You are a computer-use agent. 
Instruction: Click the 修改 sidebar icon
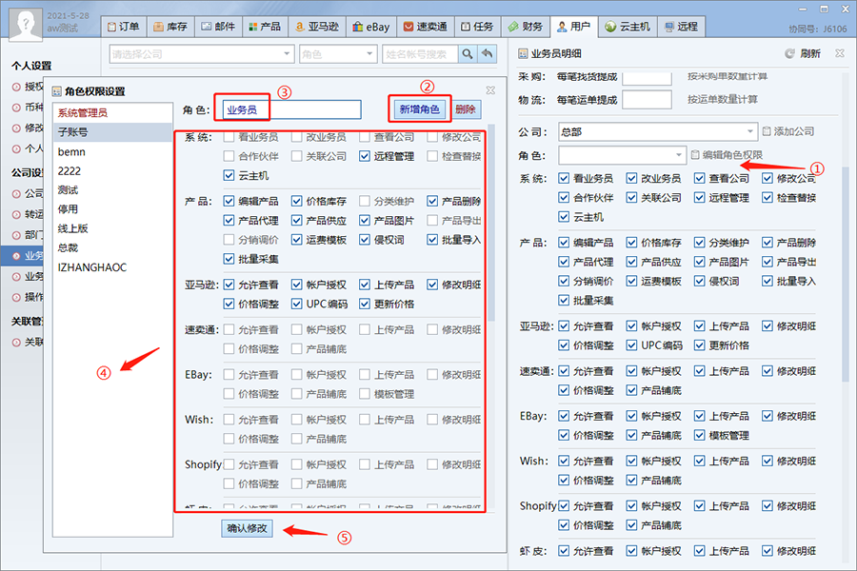tap(16, 128)
